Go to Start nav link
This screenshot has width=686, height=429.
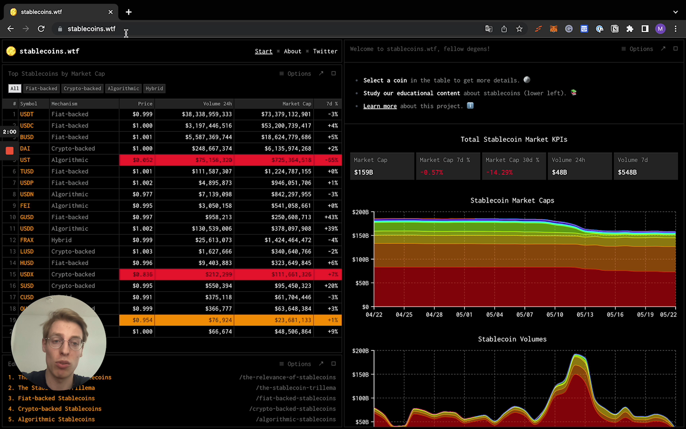[x=264, y=51]
